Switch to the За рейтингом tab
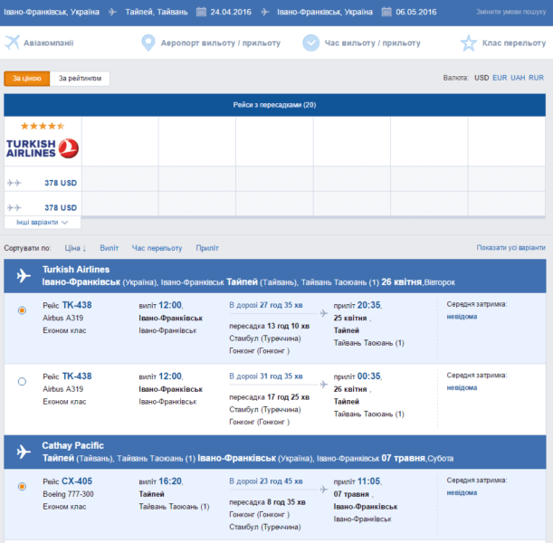The image size is (553, 543). point(80,78)
